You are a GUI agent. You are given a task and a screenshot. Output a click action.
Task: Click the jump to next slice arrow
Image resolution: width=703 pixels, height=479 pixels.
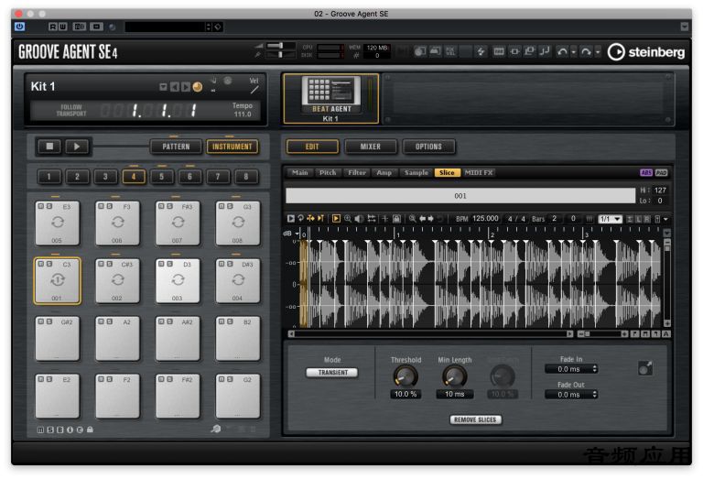point(431,218)
